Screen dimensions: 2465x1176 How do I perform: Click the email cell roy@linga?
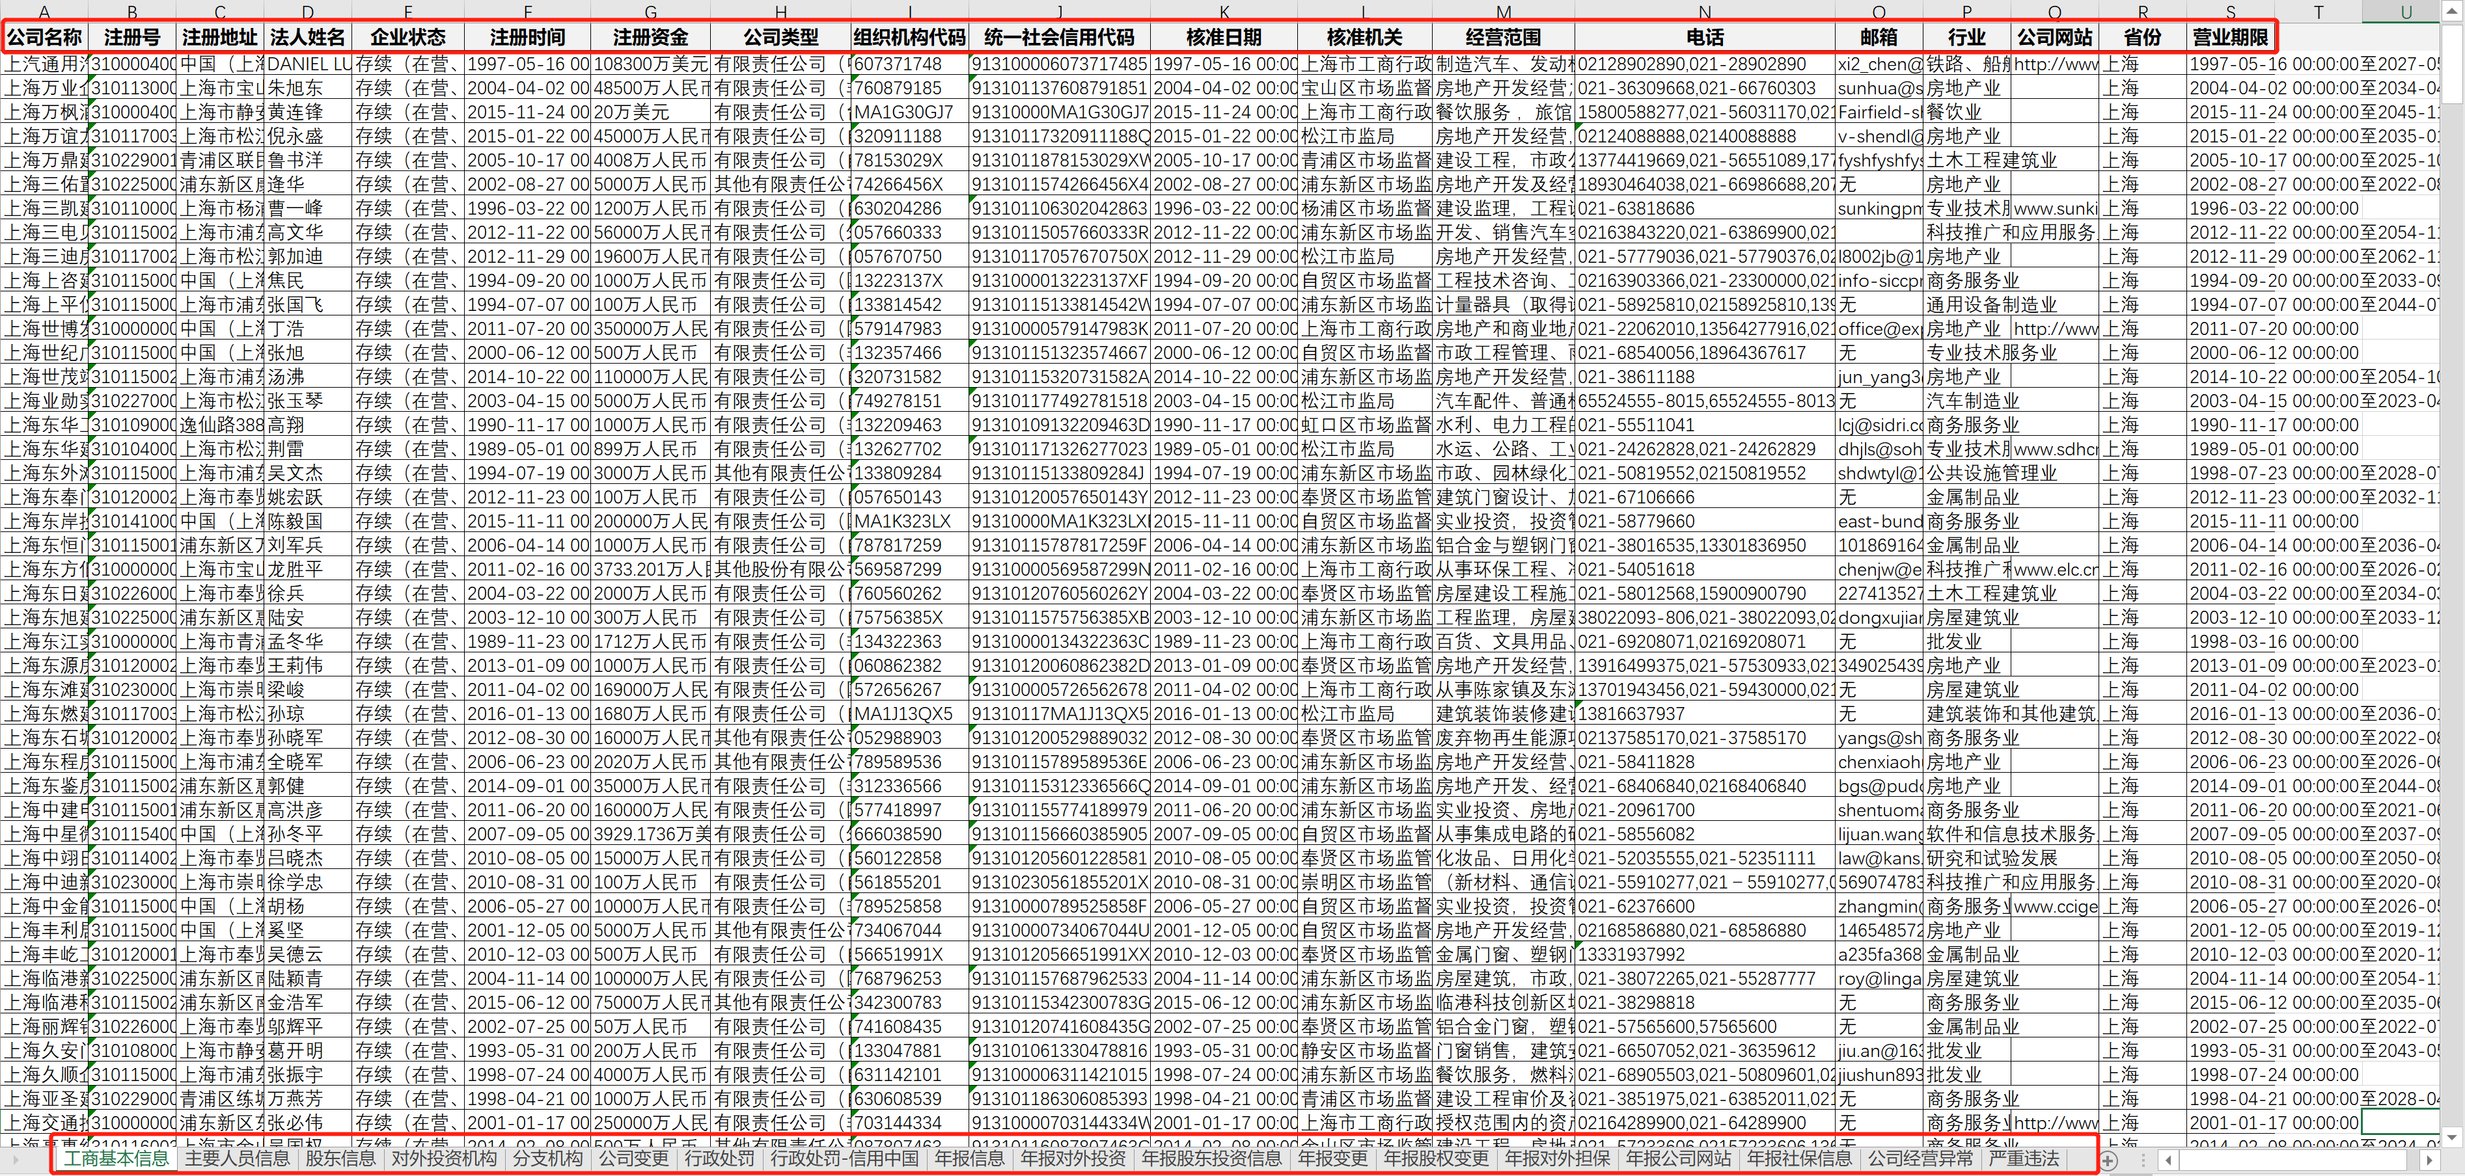(x=1879, y=978)
